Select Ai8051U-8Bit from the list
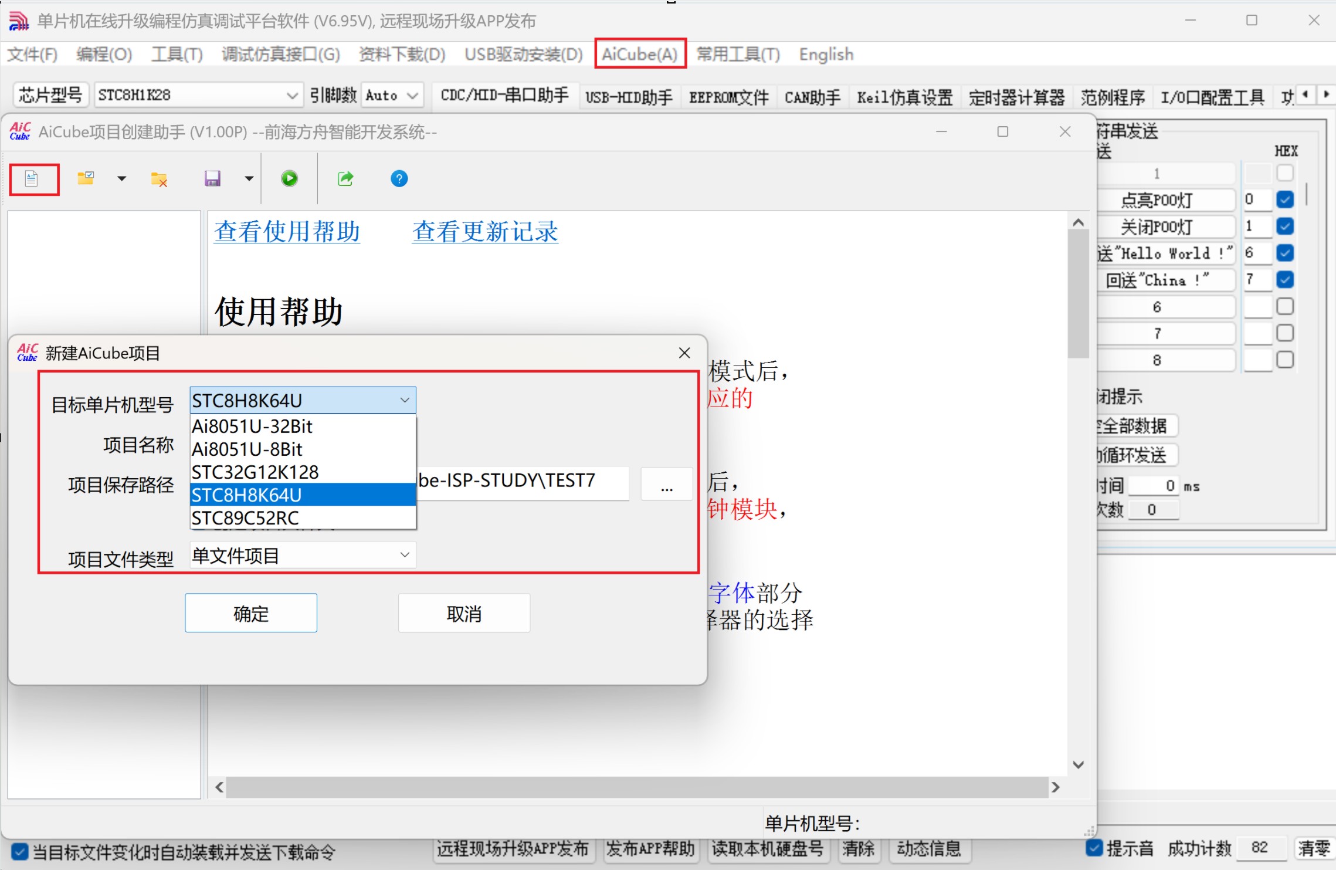Image resolution: width=1336 pixels, height=870 pixels. [x=303, y=449]
